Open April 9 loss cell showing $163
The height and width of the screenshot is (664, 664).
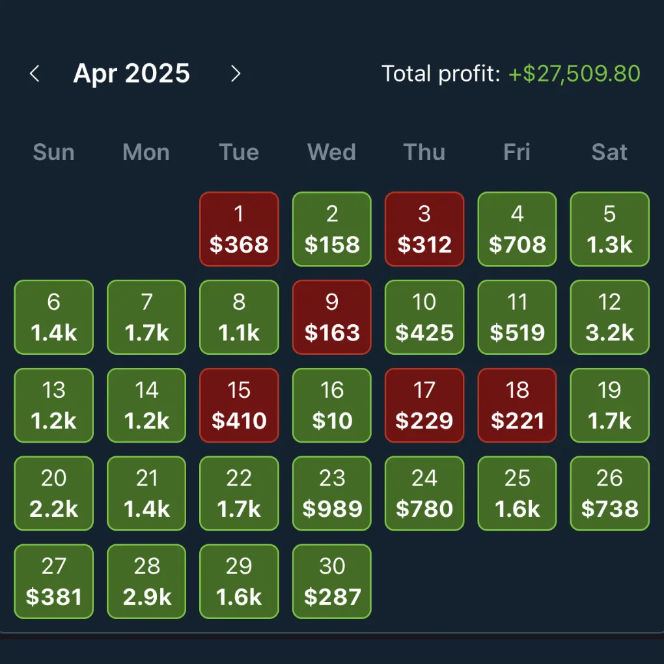332,317
